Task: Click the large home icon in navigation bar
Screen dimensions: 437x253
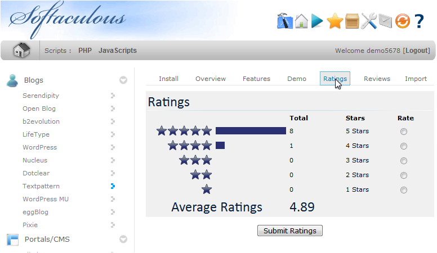Action: (21, 51)
